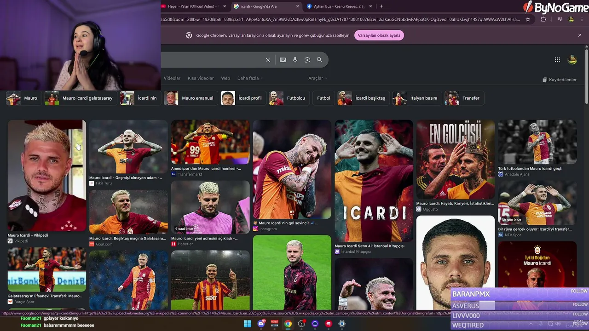Bookmark this page with the star icon
Screen dimensions: 589x331
tap(528, 19)
